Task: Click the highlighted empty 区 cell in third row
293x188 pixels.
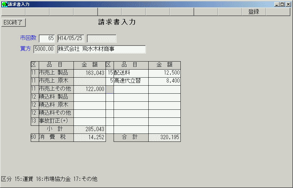Action: click(x=110, y=89)
